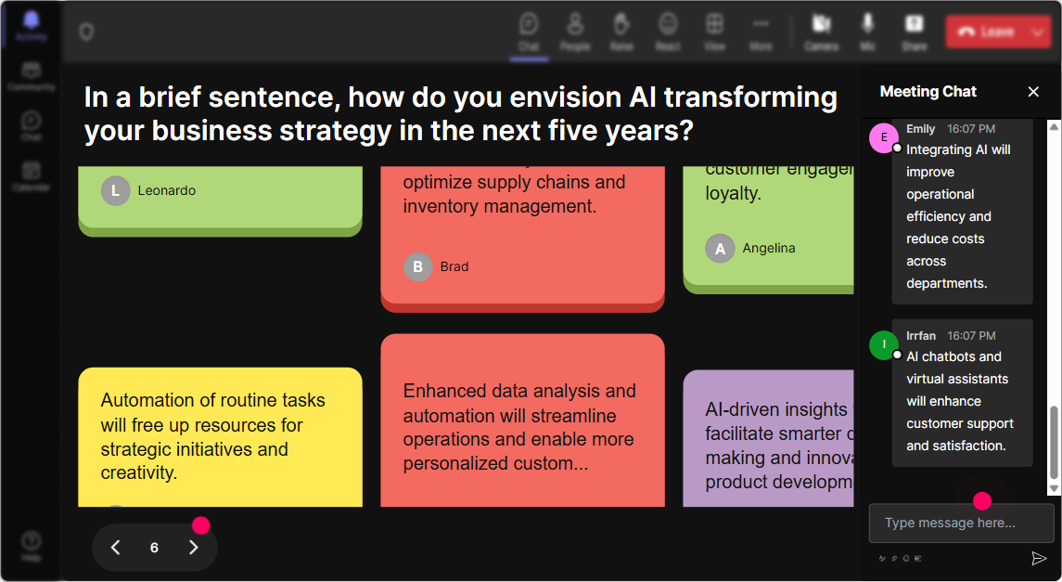Go to the next slide arrow
The width and height of the screenshot is (1062, 582).
194,548
